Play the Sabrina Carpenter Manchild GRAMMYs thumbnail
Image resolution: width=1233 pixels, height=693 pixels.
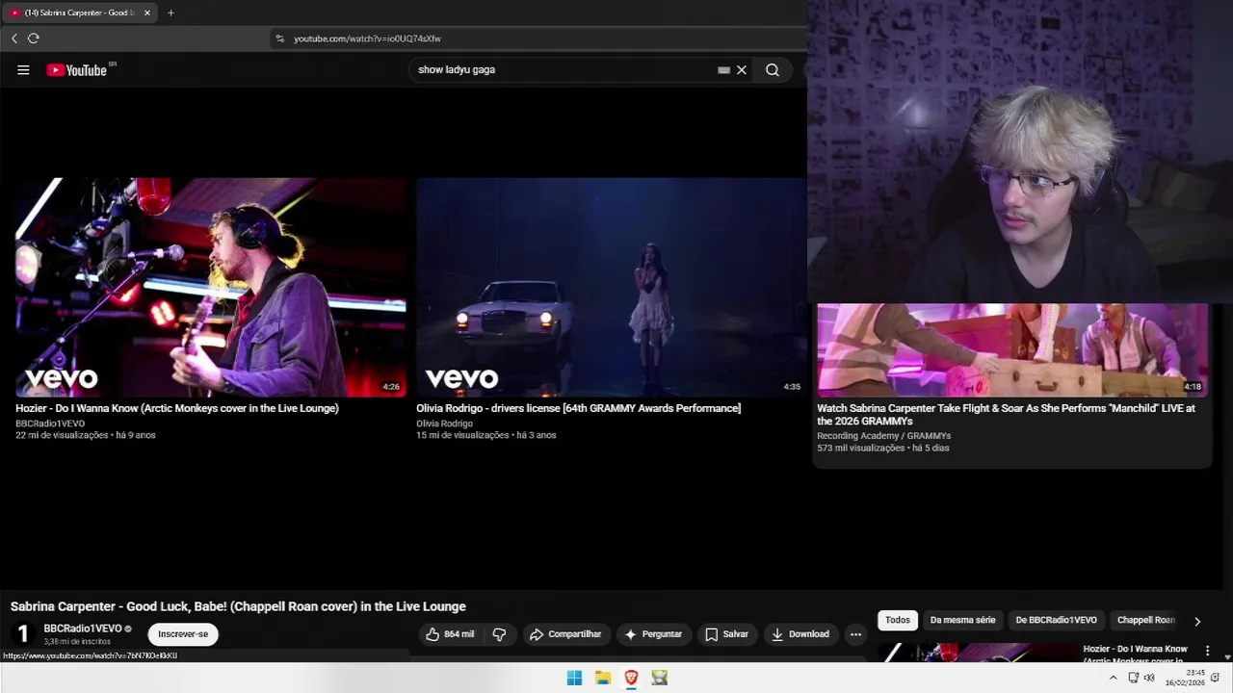(x=1012, y=350)
